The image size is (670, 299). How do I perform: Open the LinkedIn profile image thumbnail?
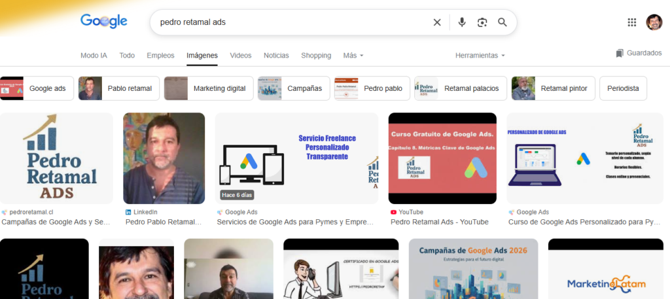164,158
